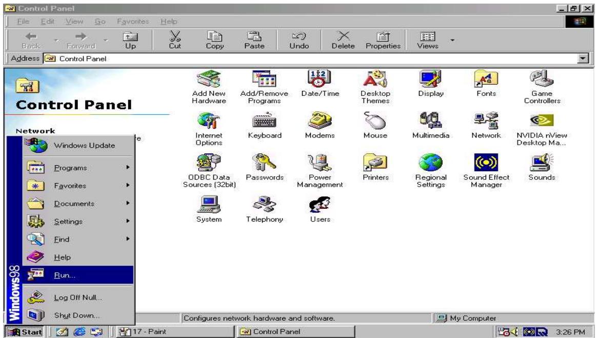Screen dimensions: 596x338
Task: Open the Favorites menu in menu bar
Action: click(133, 22)
